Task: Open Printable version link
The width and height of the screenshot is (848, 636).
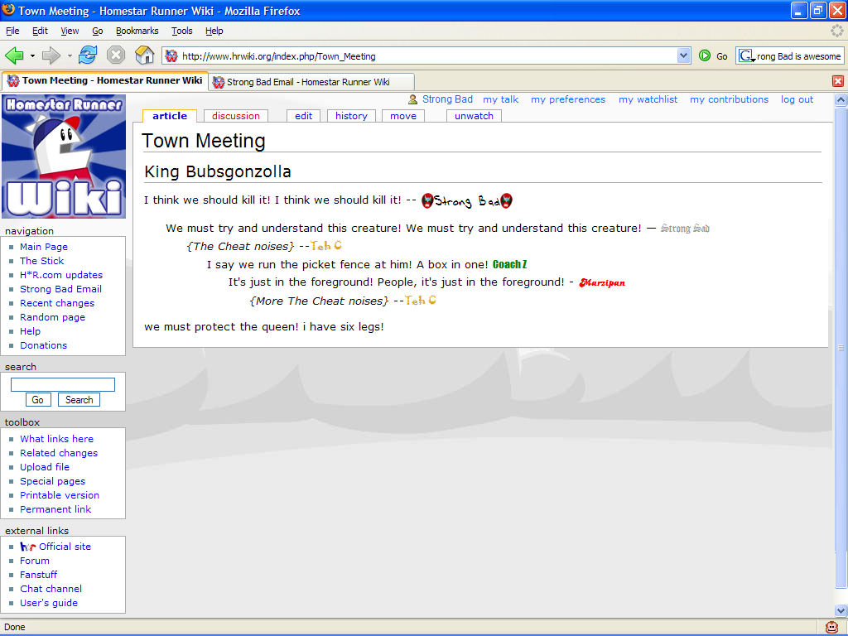Action: point(60,495)
